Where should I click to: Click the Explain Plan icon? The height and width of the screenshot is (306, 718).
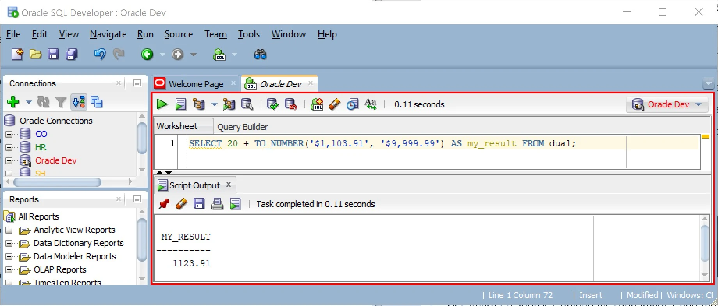[199, 104]
